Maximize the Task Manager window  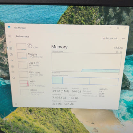[118, 28]
